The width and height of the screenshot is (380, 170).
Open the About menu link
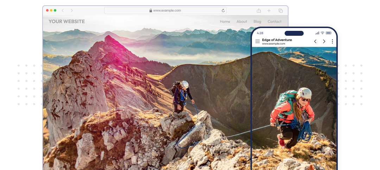242,21
